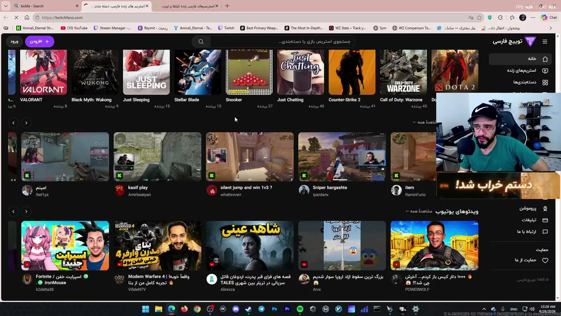This screenshot has width=561, height=316.
Task: Click the contact us (ارتباط با ما) chat icon
Action: (545, 232)
